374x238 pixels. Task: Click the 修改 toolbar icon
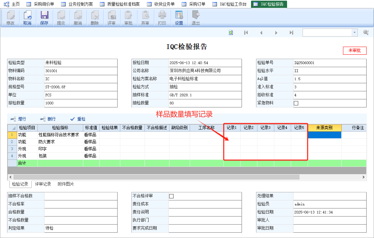10,18
